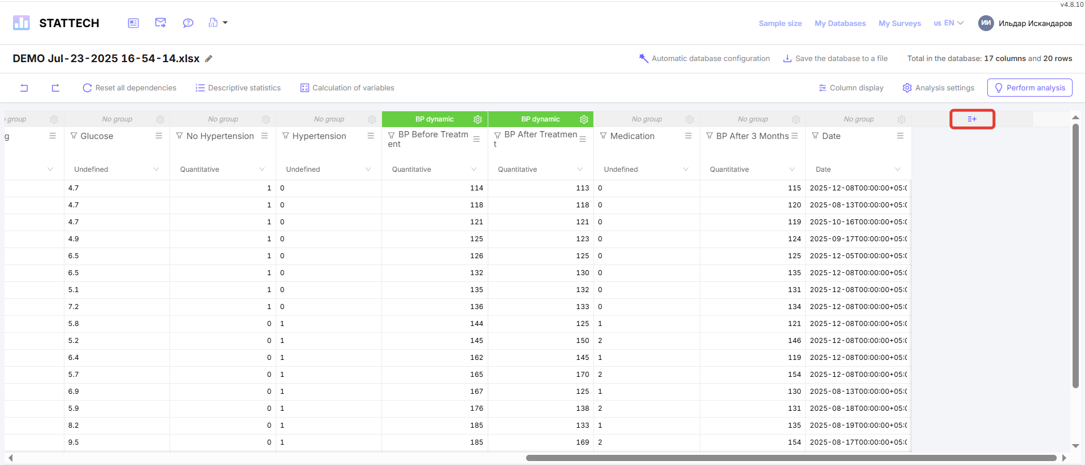Screen dimensions: 1085x465
Task: Open the hamburger menu of the Medication column
Action: 688,136
